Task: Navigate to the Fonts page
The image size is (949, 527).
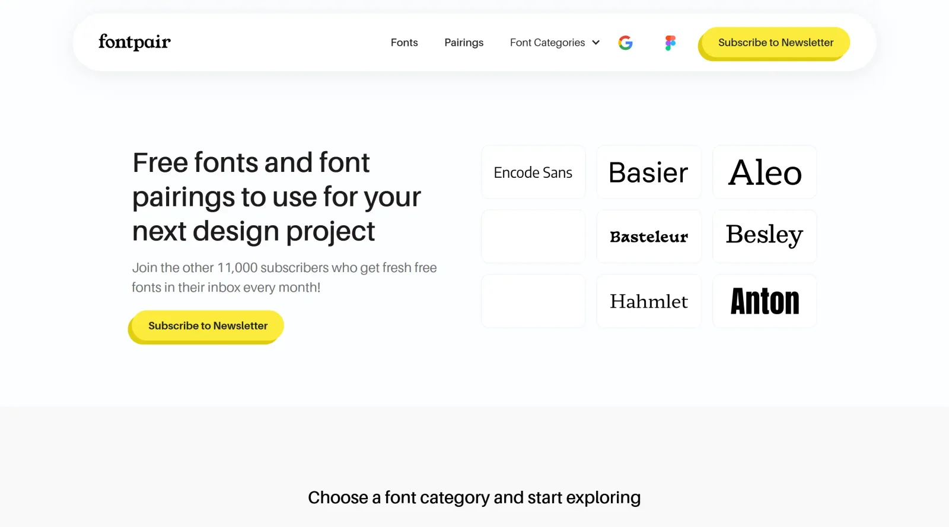Action: tap(404, 42)
